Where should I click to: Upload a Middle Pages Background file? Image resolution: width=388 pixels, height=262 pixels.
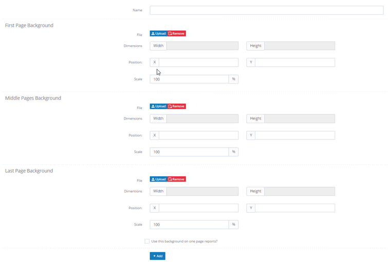[158, 107]
